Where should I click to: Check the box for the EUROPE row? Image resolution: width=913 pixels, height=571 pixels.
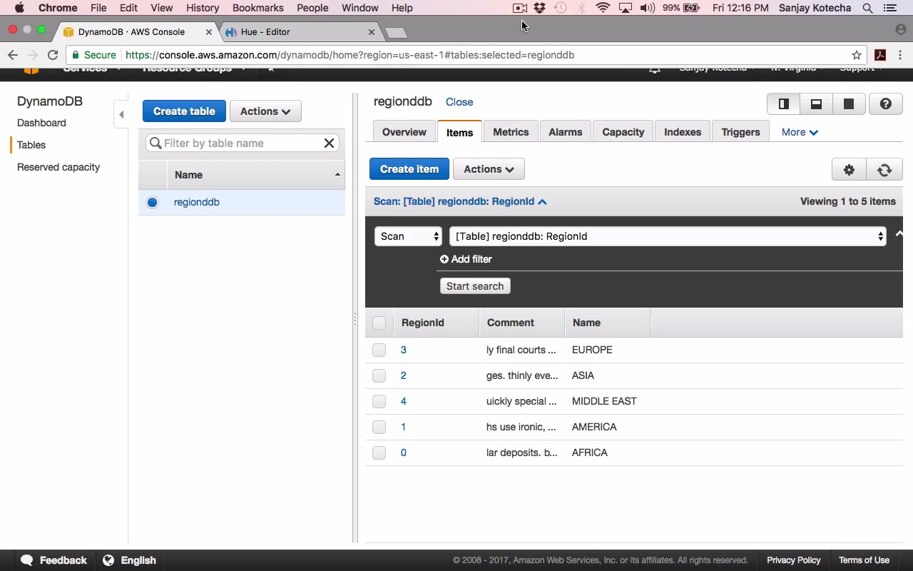379,350
